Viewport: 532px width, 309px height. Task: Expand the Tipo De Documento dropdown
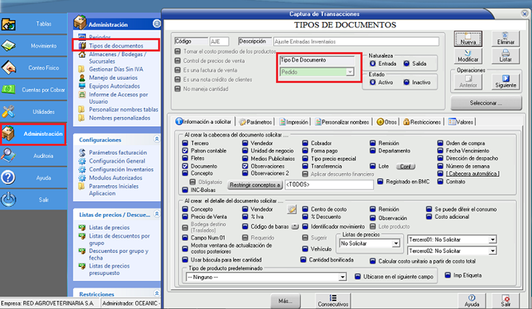coord(350,72)
